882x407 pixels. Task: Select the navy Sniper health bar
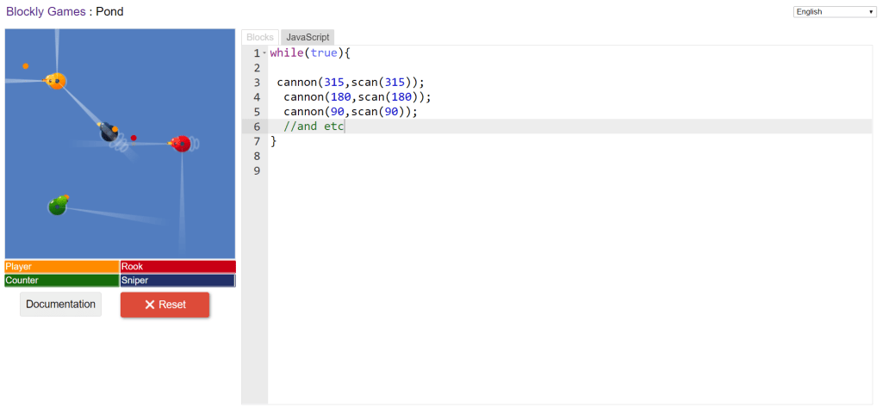click(177, 281)
